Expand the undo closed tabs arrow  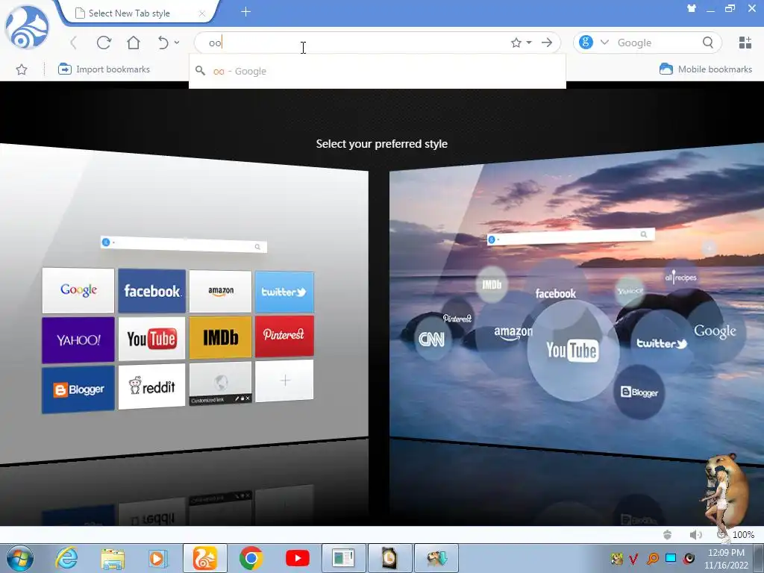(x=177, y=43)
